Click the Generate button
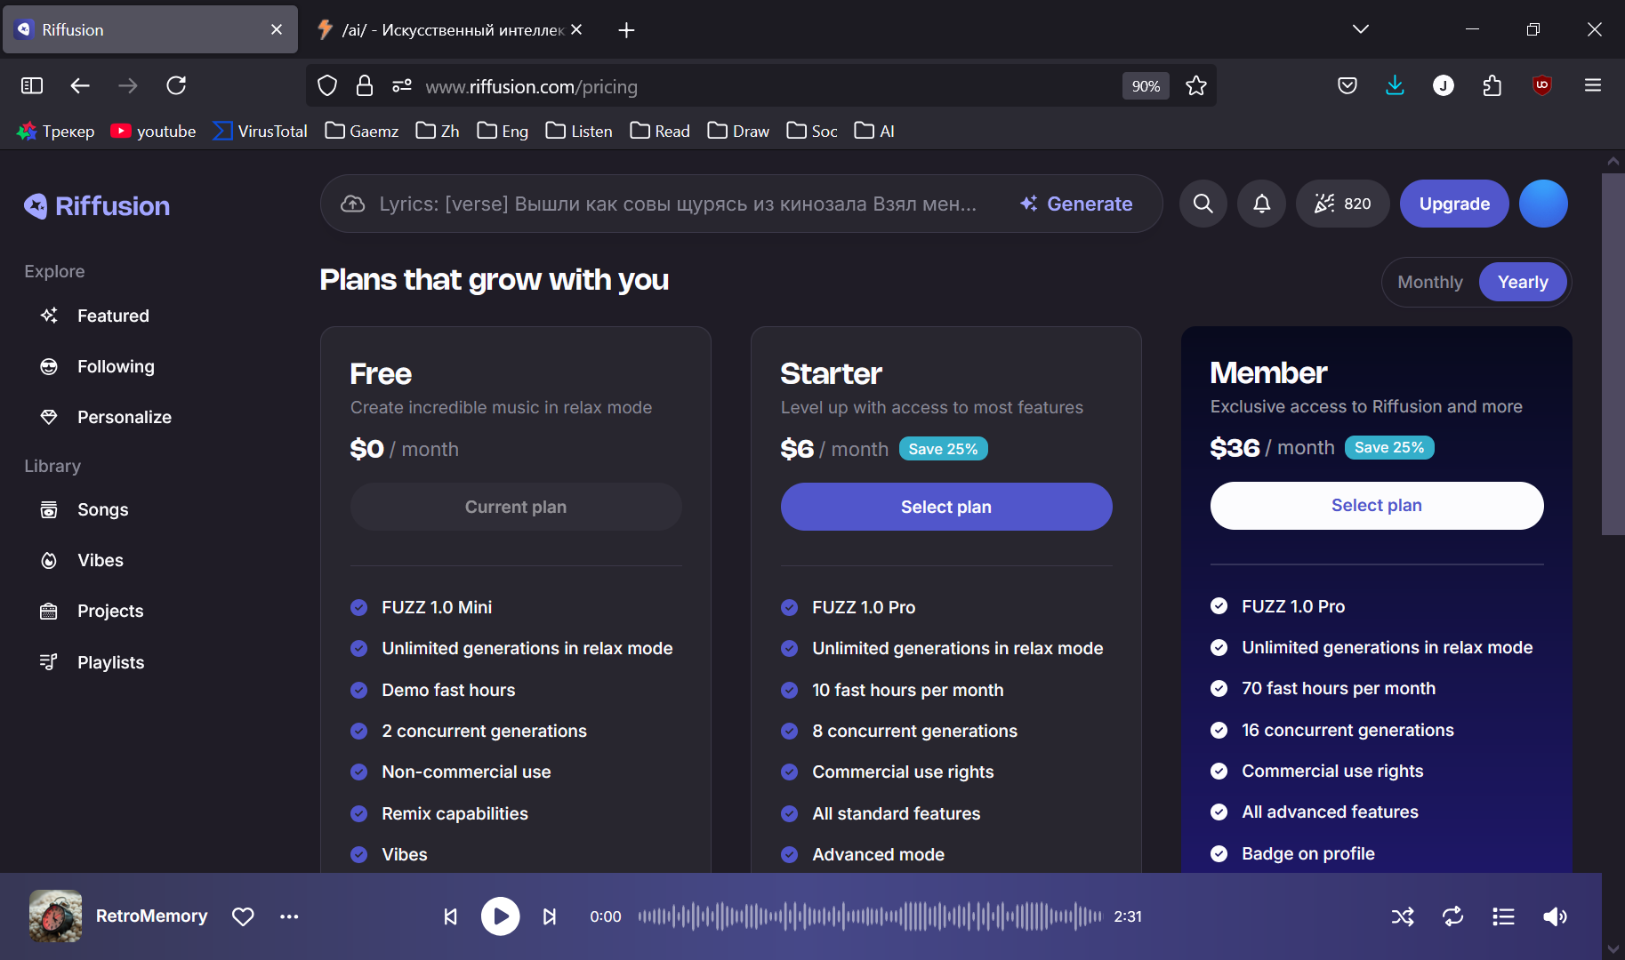Viewport: 1625px width, 960px height. pos(1076,204)
